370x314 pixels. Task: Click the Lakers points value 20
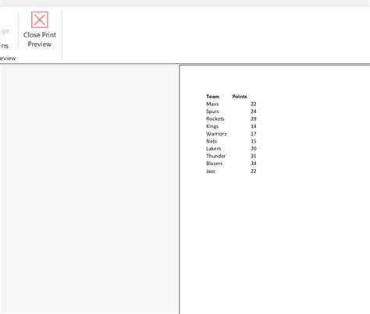[254, 149]
